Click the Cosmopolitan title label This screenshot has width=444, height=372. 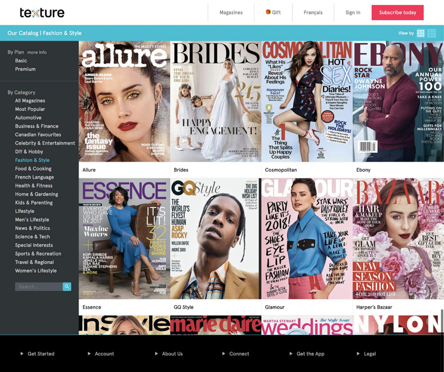pyautogui.click(x=281, y=170)
